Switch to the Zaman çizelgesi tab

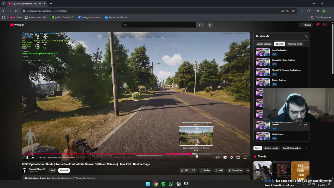pyautogui.click(x=264, y=44)
